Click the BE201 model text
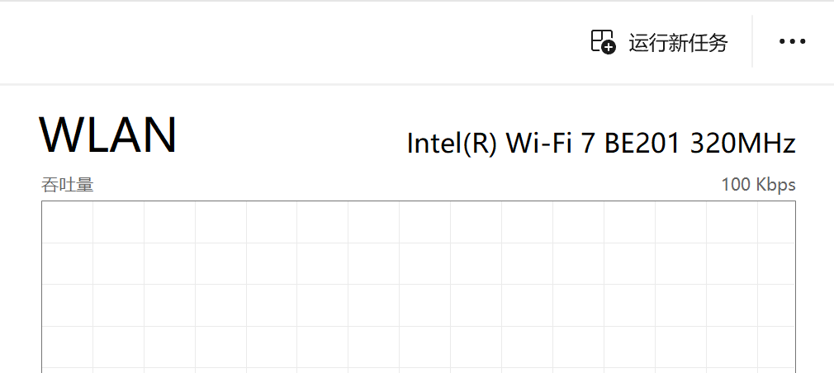The width and height of the screenshot is (834, 373). coord(642,144)
